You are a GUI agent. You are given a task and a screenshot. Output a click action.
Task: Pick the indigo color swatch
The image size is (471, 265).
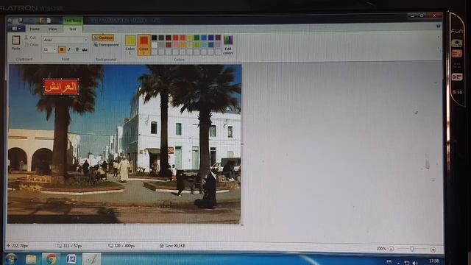click(x=211, y=38)
